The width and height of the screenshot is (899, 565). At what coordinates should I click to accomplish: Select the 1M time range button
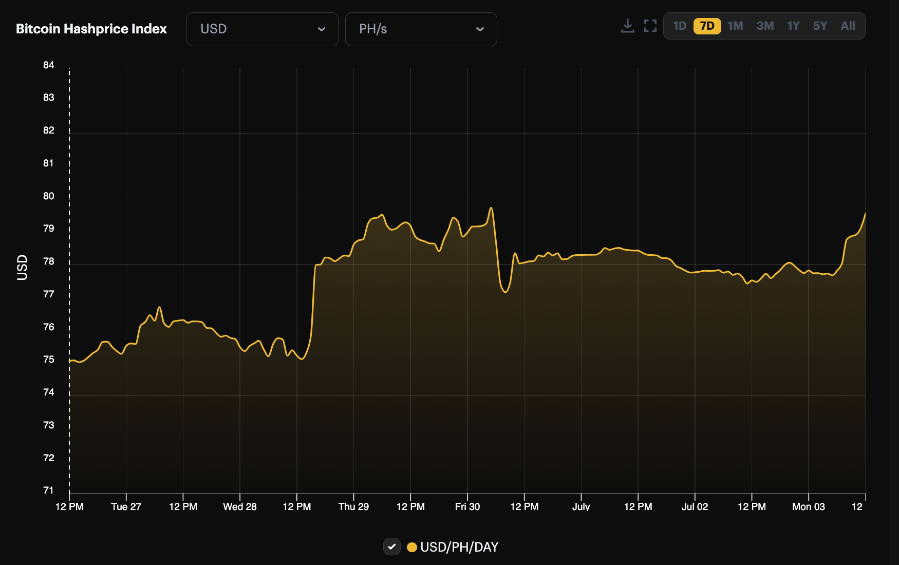point(735,26)
